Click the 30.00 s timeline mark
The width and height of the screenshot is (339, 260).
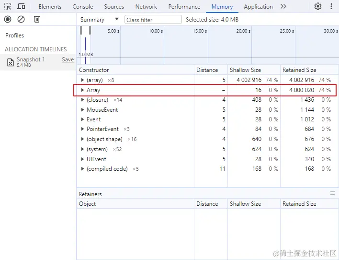click(x=331, y=31)
